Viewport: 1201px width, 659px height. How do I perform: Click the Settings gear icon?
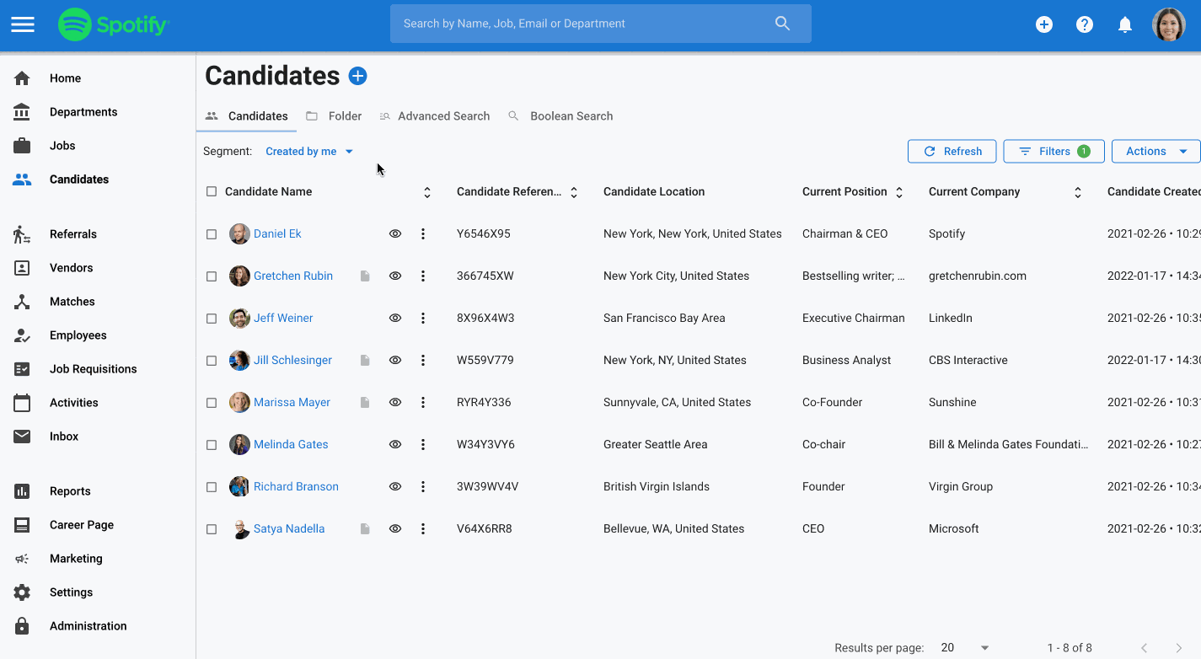(x=22, y=592)
